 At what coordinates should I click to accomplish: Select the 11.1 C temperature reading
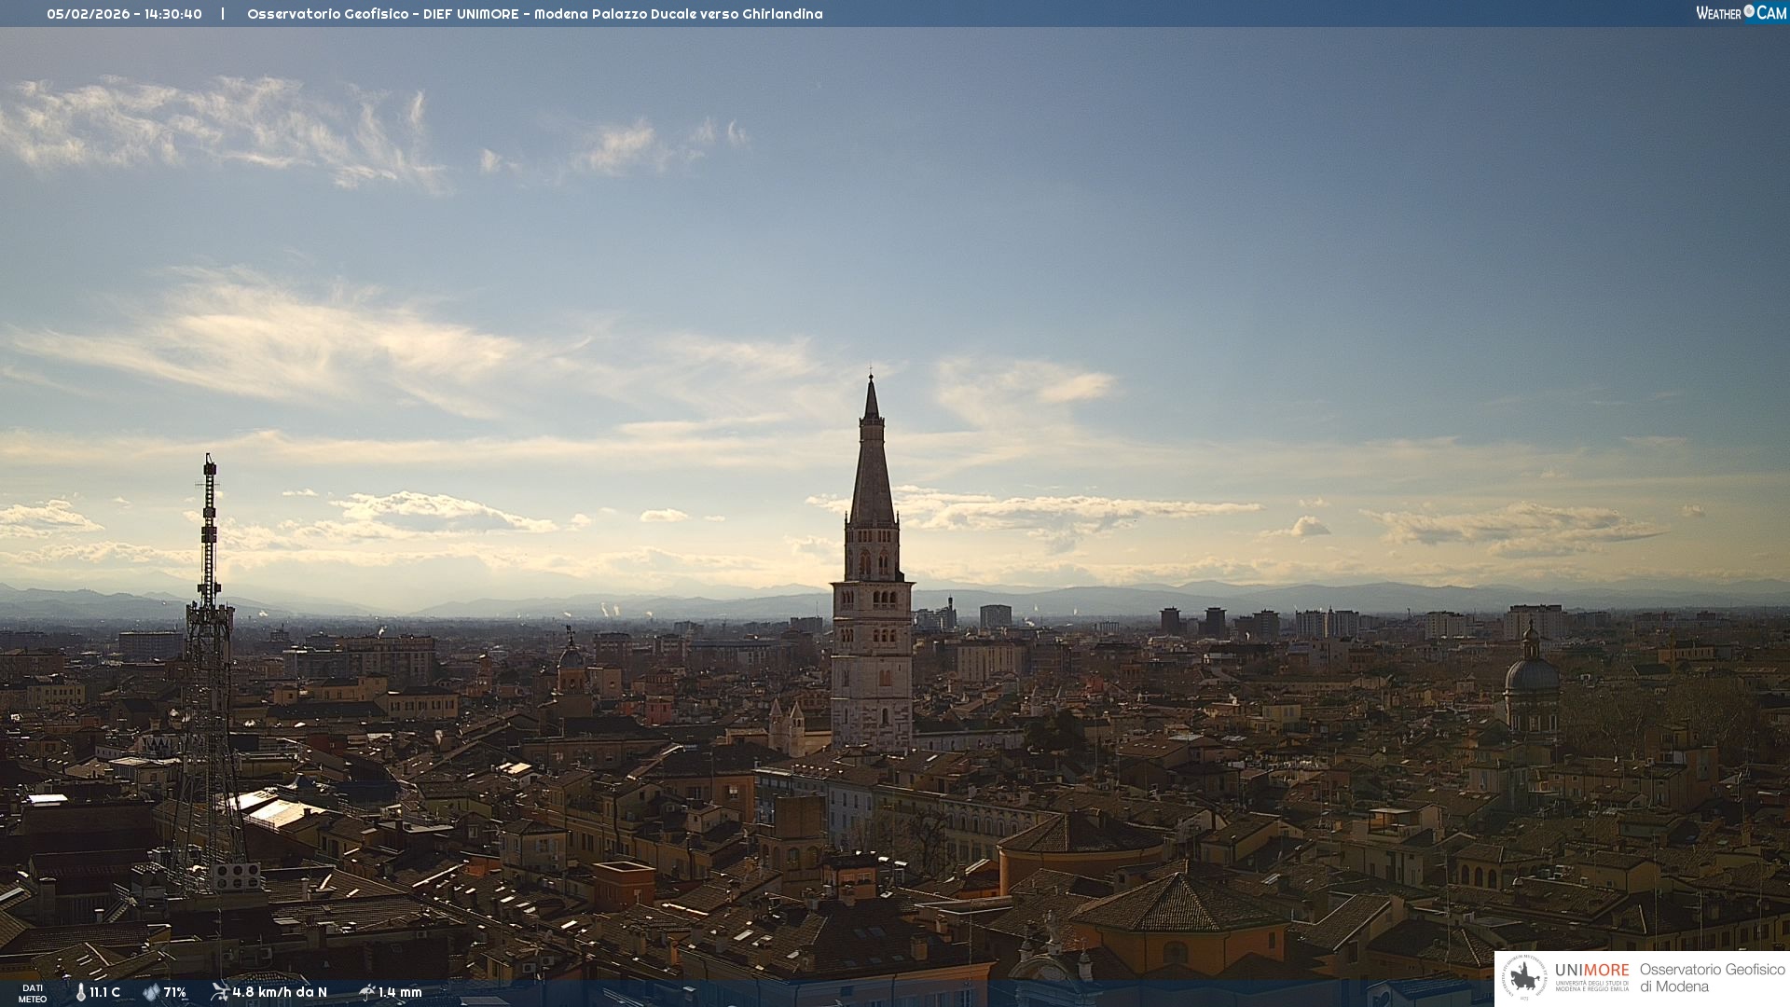tap(105, 992)
